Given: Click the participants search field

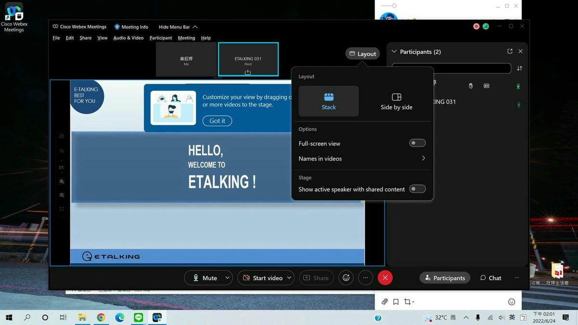Looking at the screenshot, I should click(451, 68).
